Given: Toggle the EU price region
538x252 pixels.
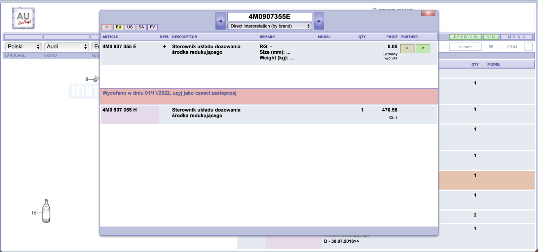Looking at the screenshot, I should click(119, 27).
